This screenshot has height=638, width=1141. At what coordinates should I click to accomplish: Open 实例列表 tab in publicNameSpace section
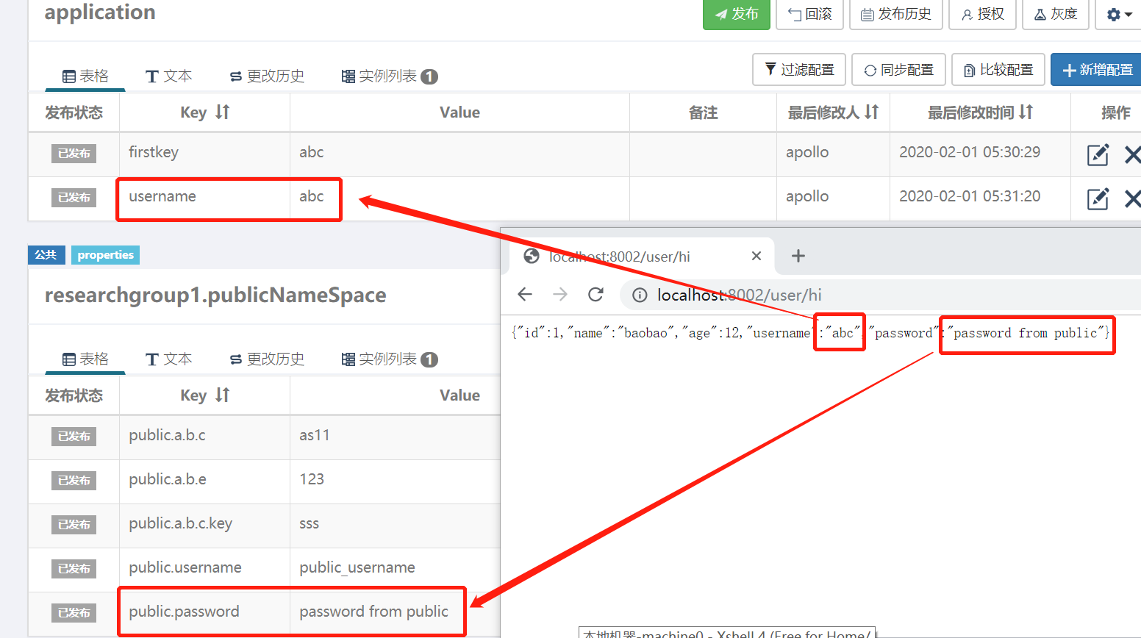click(x=389, y=359)
